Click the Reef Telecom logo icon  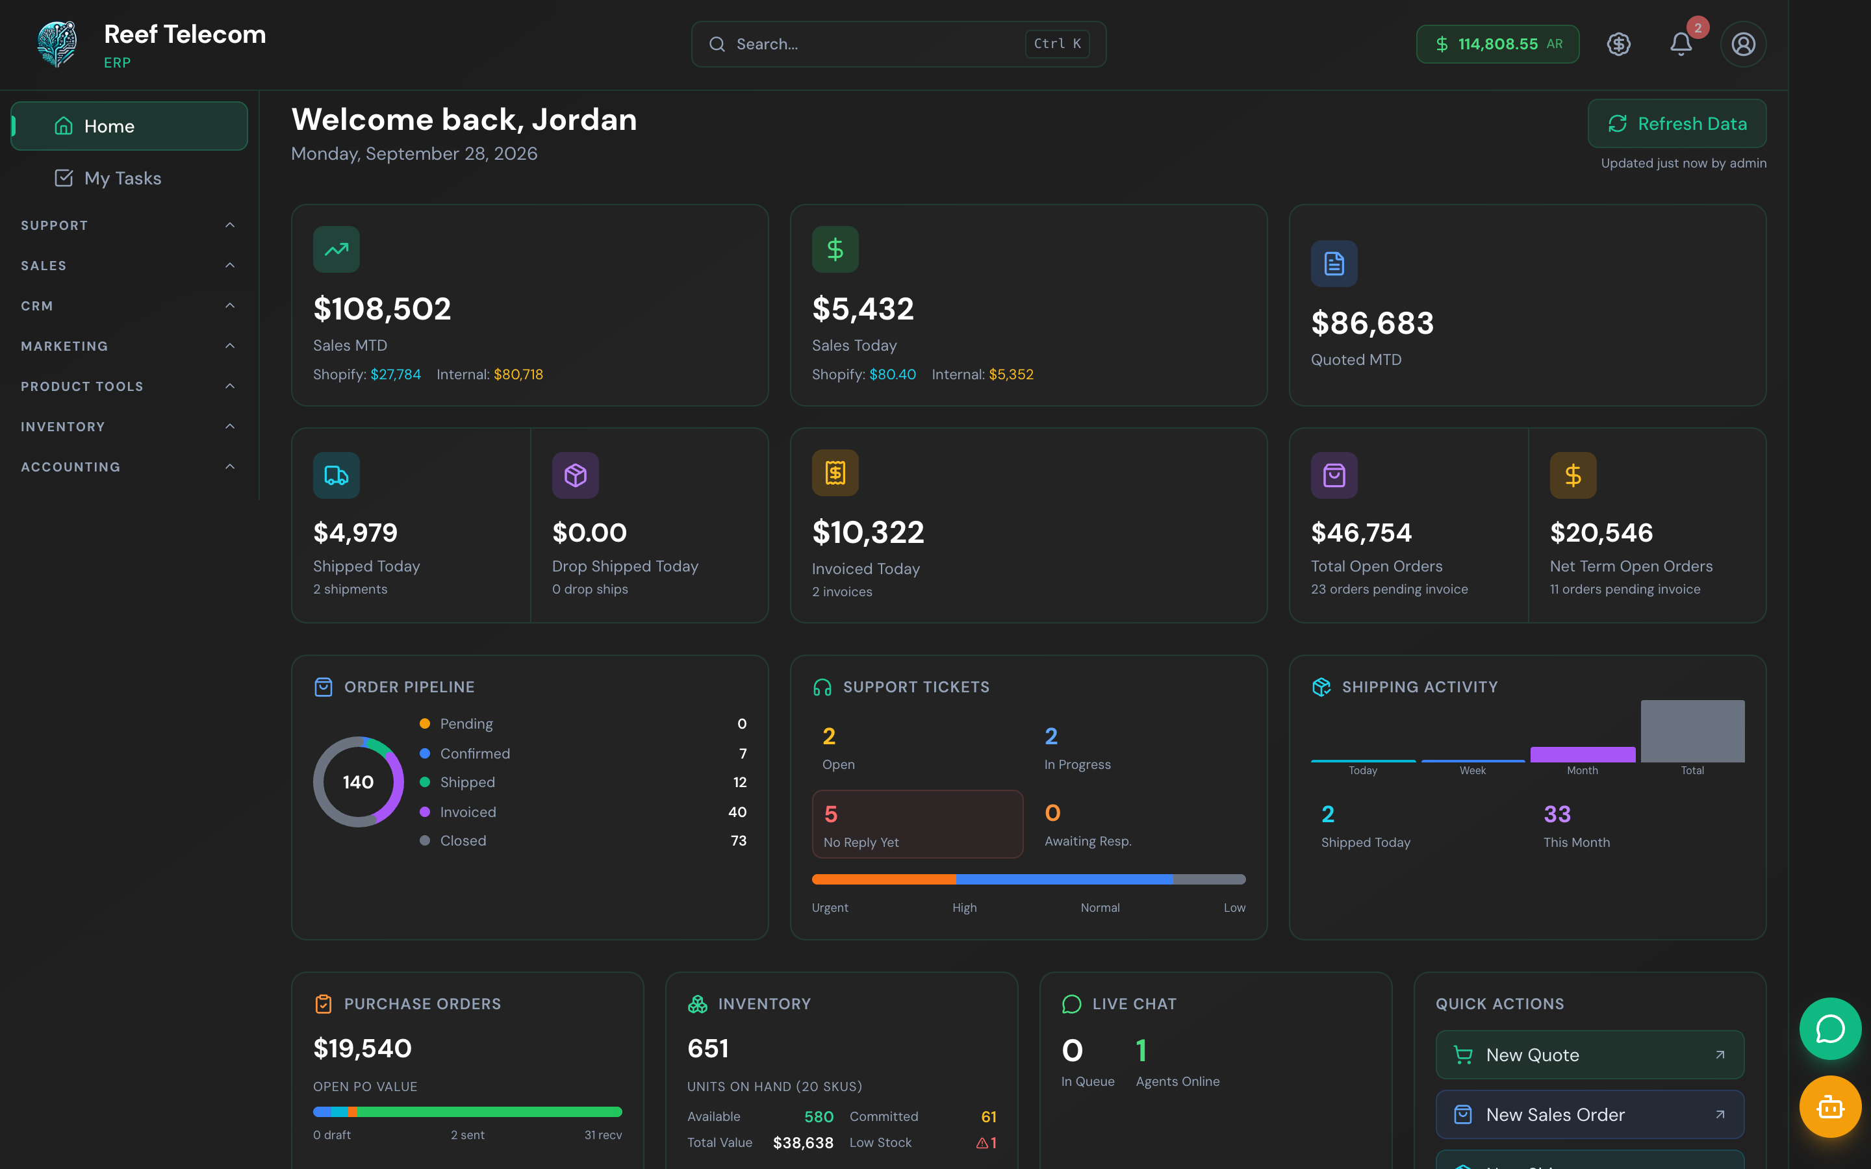click(x=57, y=44)
